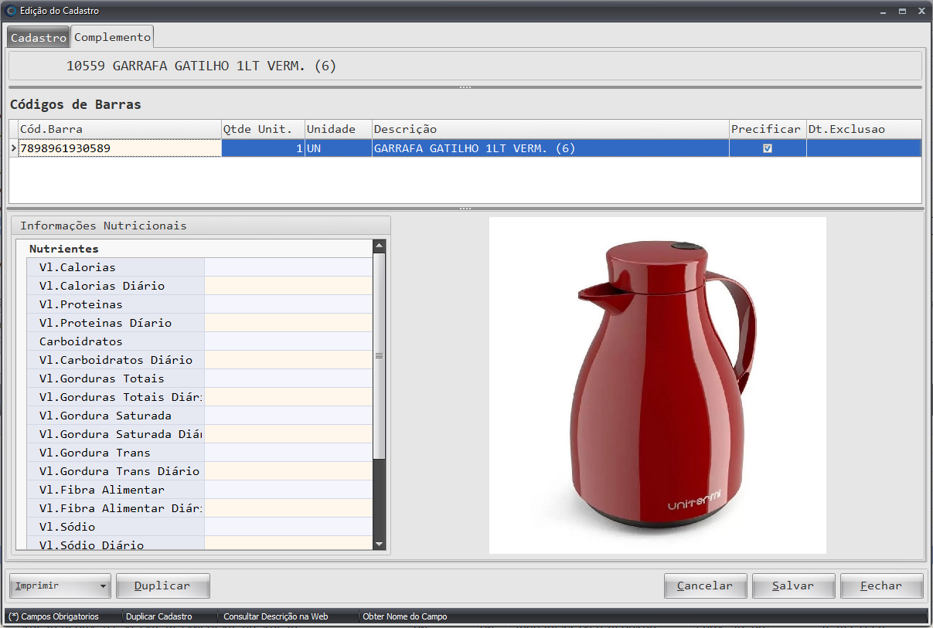This screenshot has width=933, height=628.
Task: Open the Imprimir dropdown arrow
Action: click(103, 586)
